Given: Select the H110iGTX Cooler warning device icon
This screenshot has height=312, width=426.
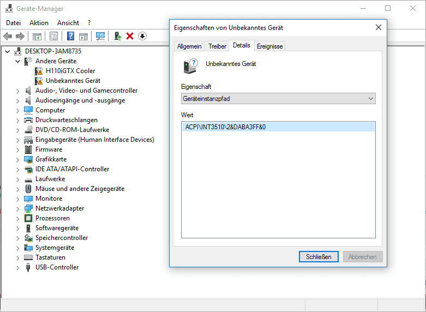Looking at the screenshot, I should pyautogui.click(x=39, y=71).
